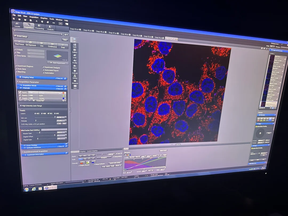This screenshot has height=216, width=288.
Task: Expand the Imaging Setup section
Action: pyautogui.click(x=18, y=77)
